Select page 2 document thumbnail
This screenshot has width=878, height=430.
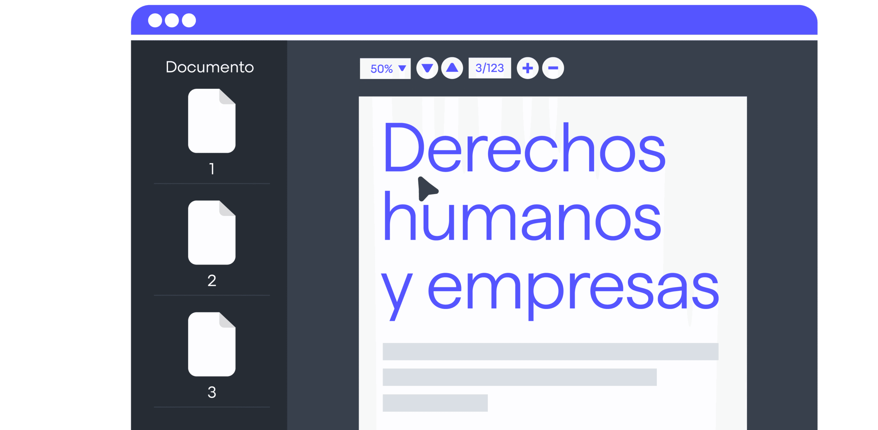click(212, 232)
